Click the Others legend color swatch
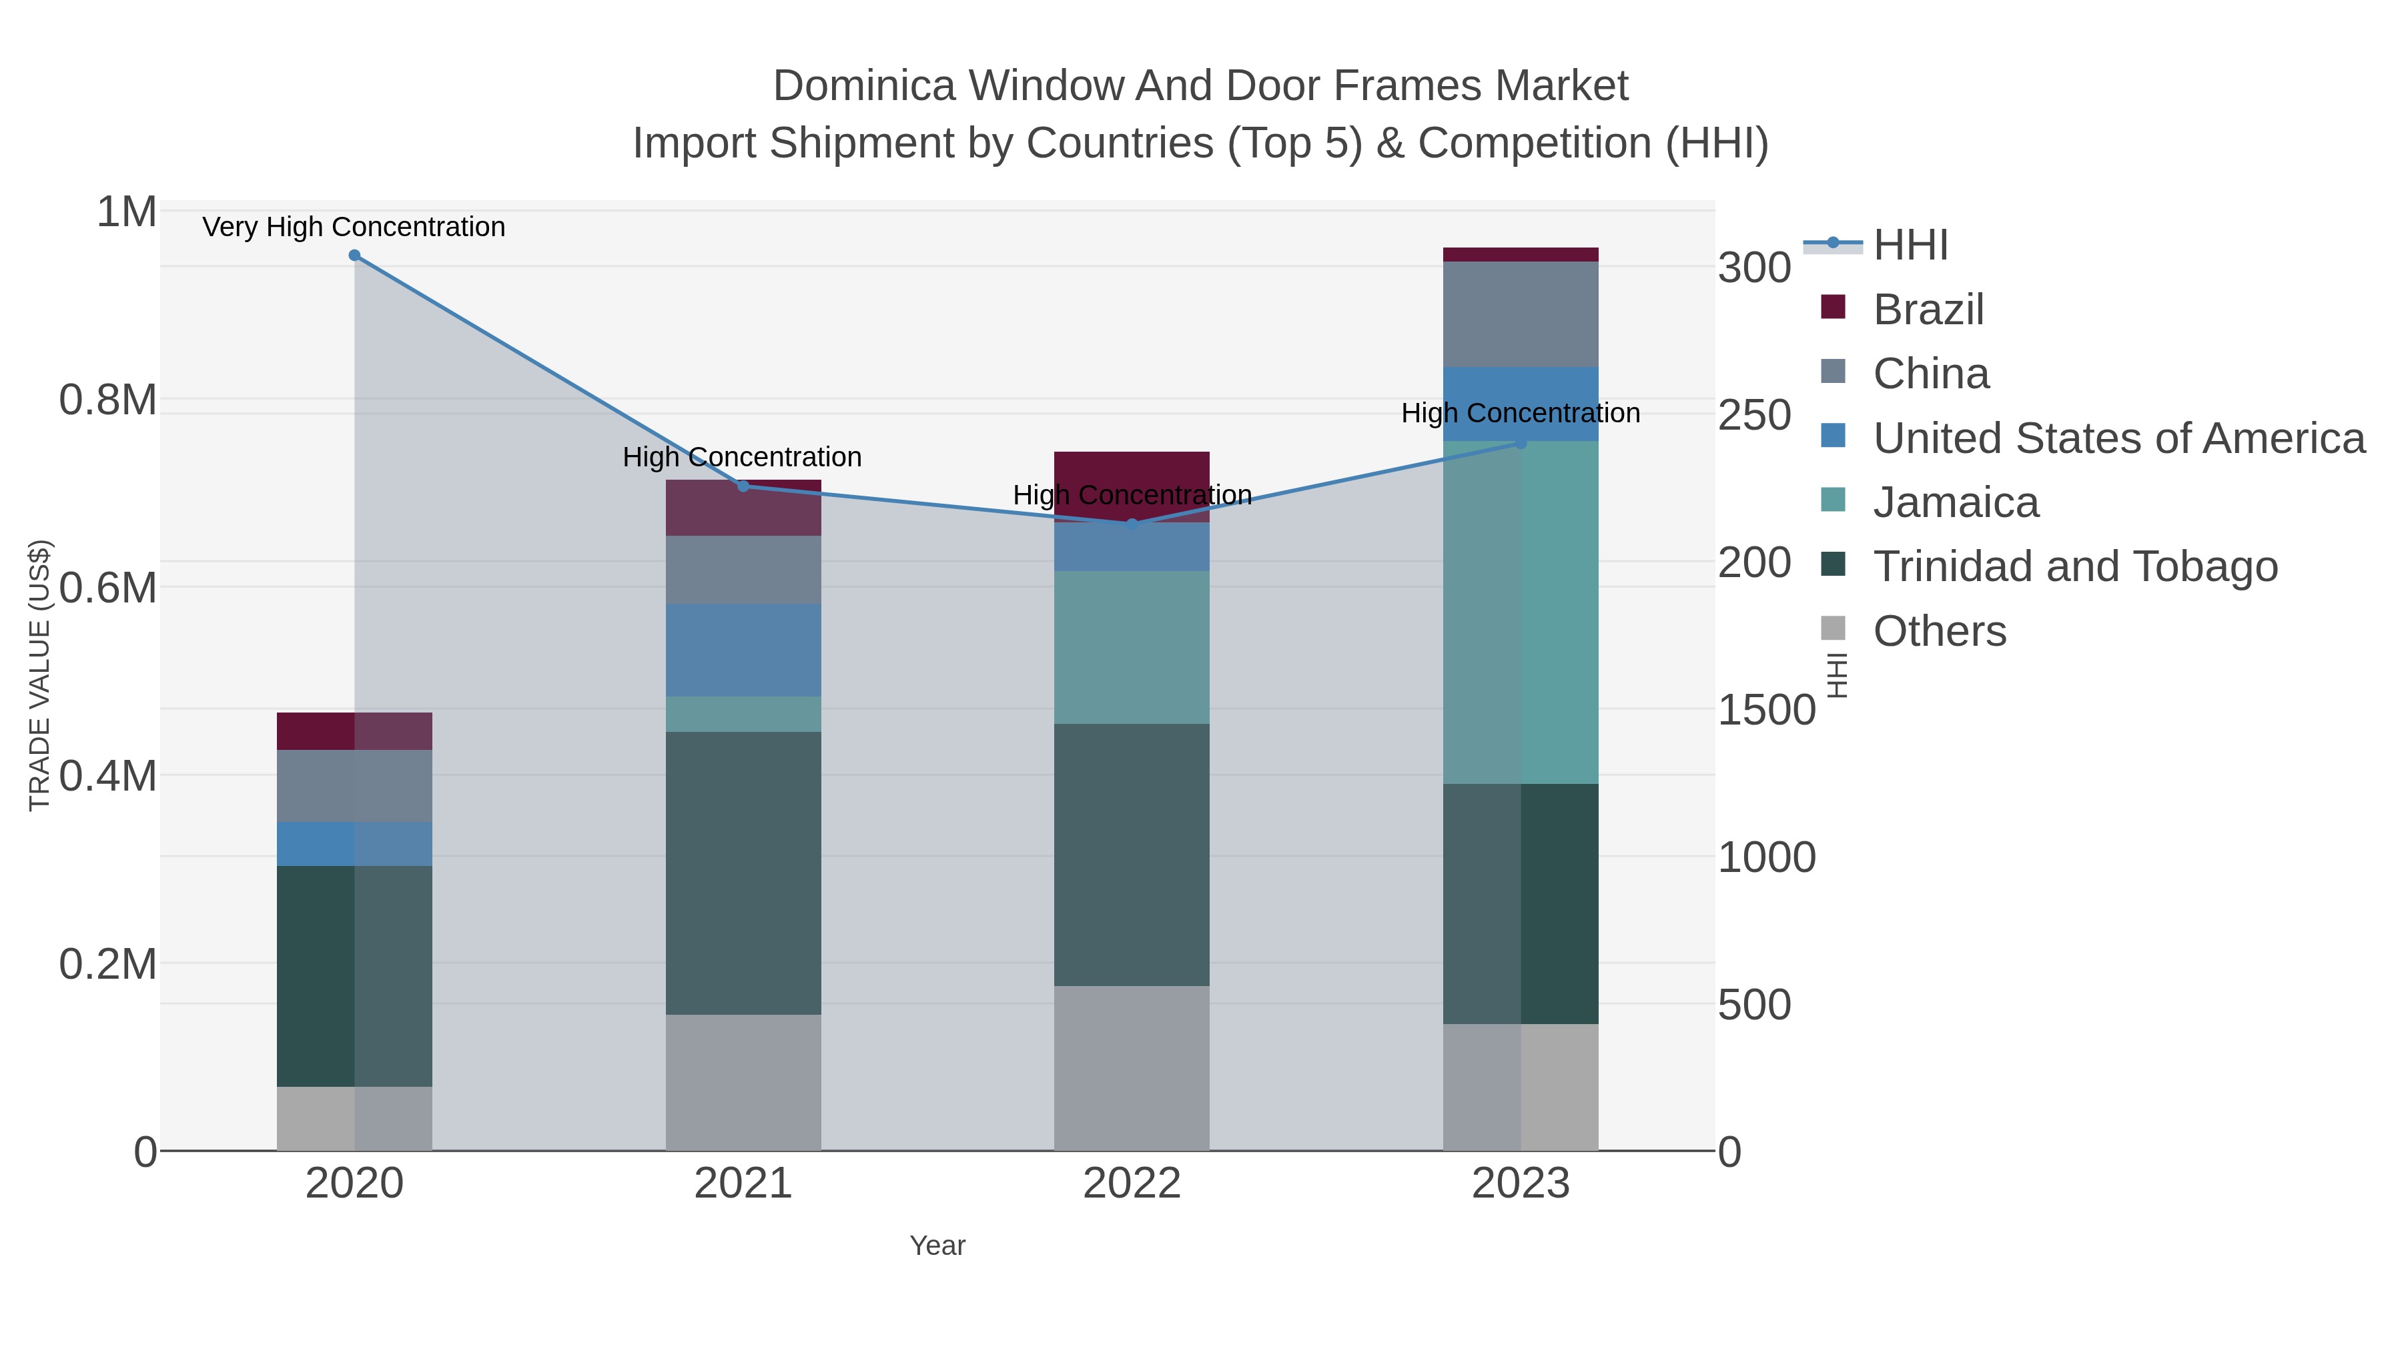The width and height of the screenshot is (2402, 1351). [1834, 628]
